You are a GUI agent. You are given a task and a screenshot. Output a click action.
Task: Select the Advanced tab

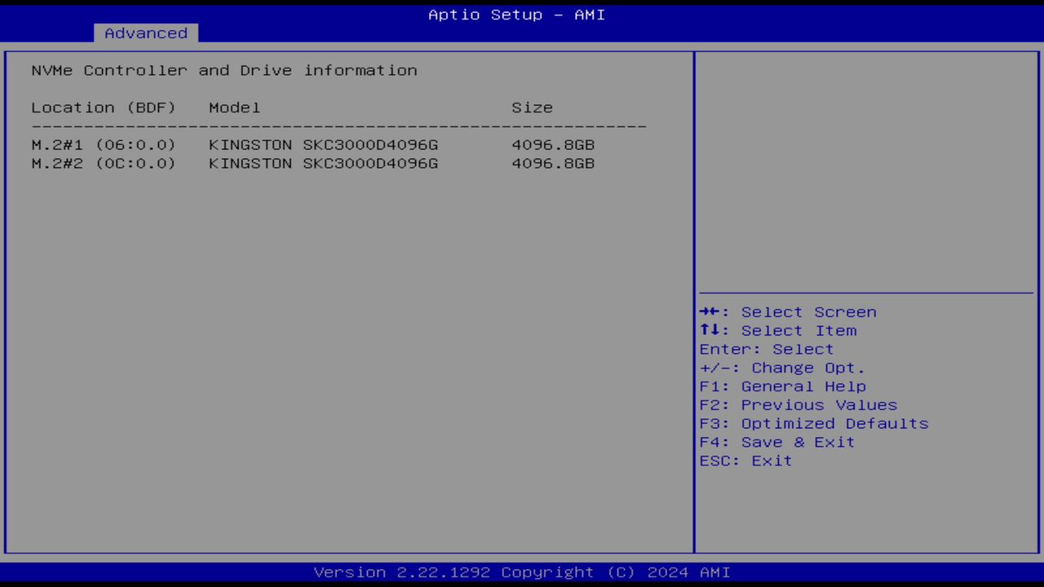click(x=146, y=33)
